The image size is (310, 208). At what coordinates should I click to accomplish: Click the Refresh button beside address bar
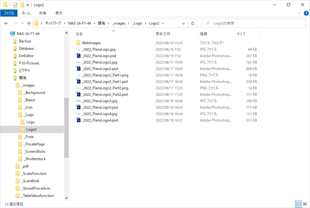pyautogui.click(x=192, y=23)
